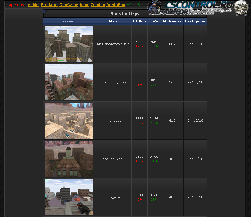Open the hns_floppytown map screenshot
The height and width of the screenshot is (217, 251).
tap(69, 82)
